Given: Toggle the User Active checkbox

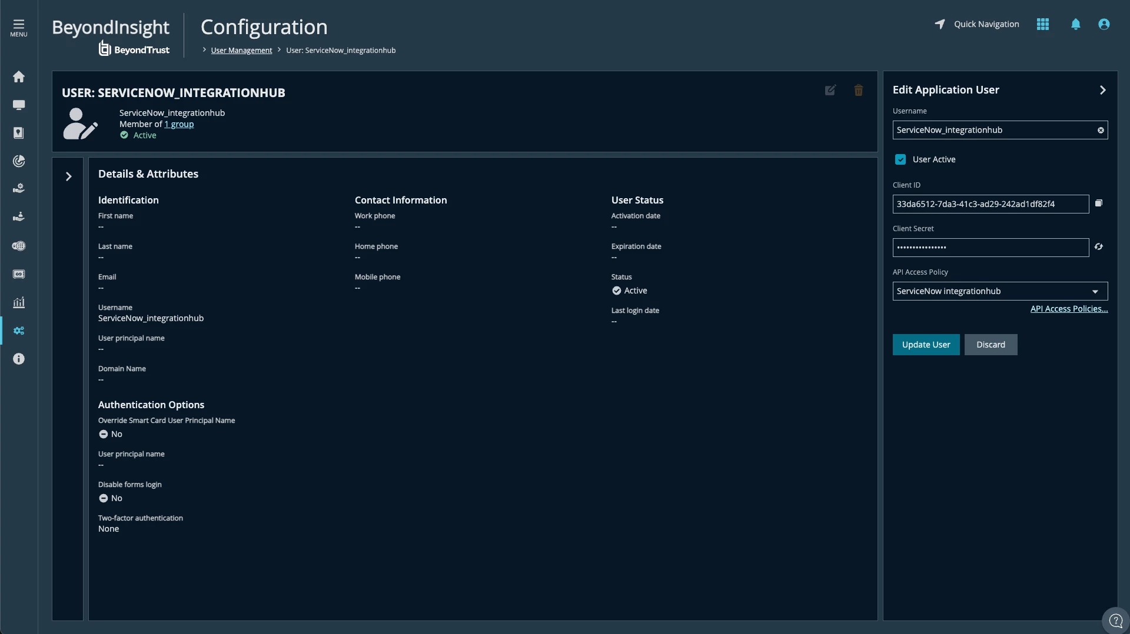Looking at the screenshot, I should (x=900, y=159).
